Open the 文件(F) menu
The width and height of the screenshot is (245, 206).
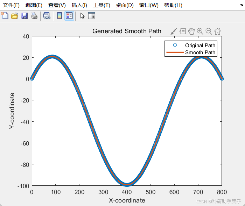click(x=11, y=5)
